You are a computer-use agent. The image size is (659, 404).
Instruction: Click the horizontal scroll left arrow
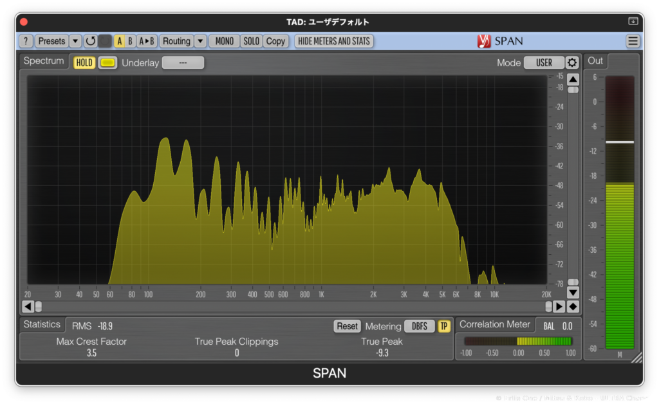click(28, 307)
